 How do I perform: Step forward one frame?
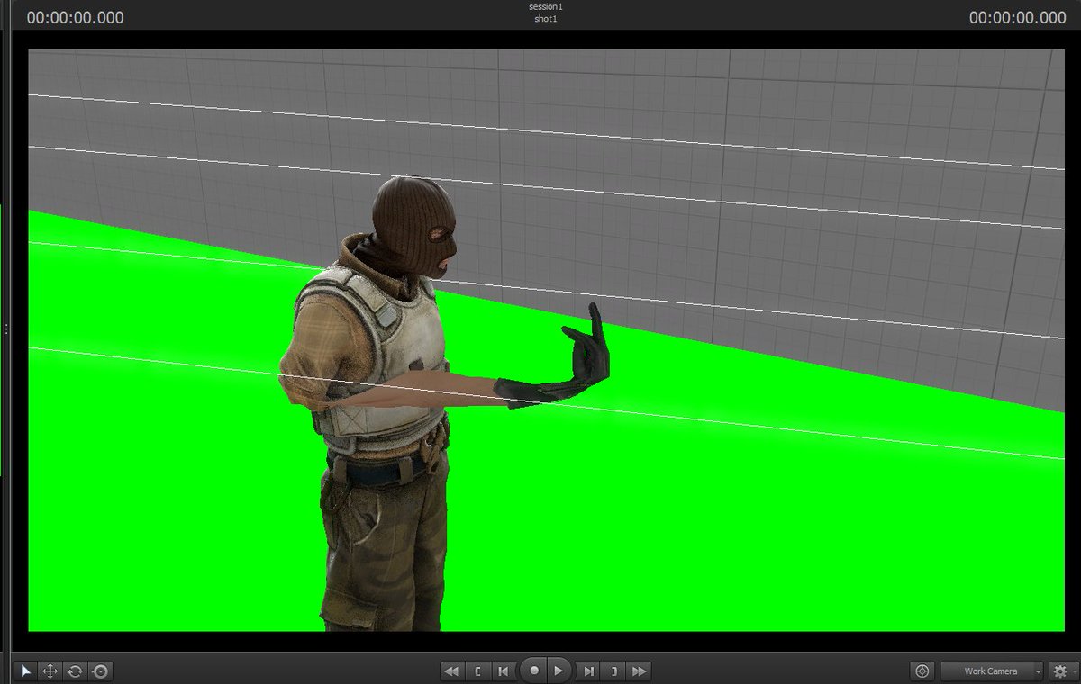coord(589,670)
